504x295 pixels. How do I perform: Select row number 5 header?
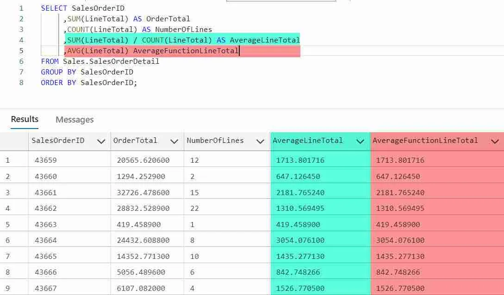click(x=8, y=224)
